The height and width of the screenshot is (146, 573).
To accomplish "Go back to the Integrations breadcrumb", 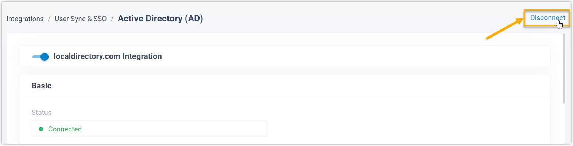I will pyautogui.click(x=25, y=19).
